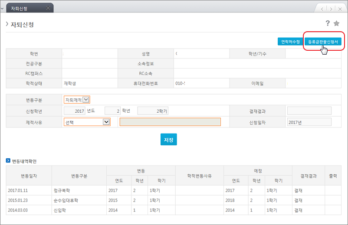This screenshot has width=348, height=225.
Task: Click the far-left tab list chevron
Action: tap(3, 8)
